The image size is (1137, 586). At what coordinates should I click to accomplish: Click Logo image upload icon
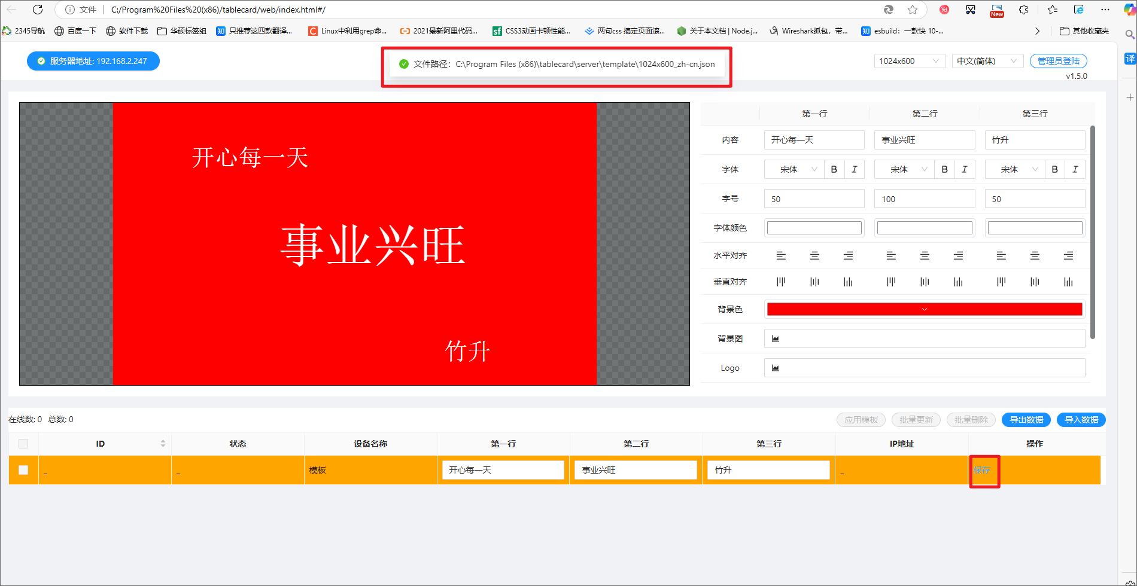(x=776, y=368)
